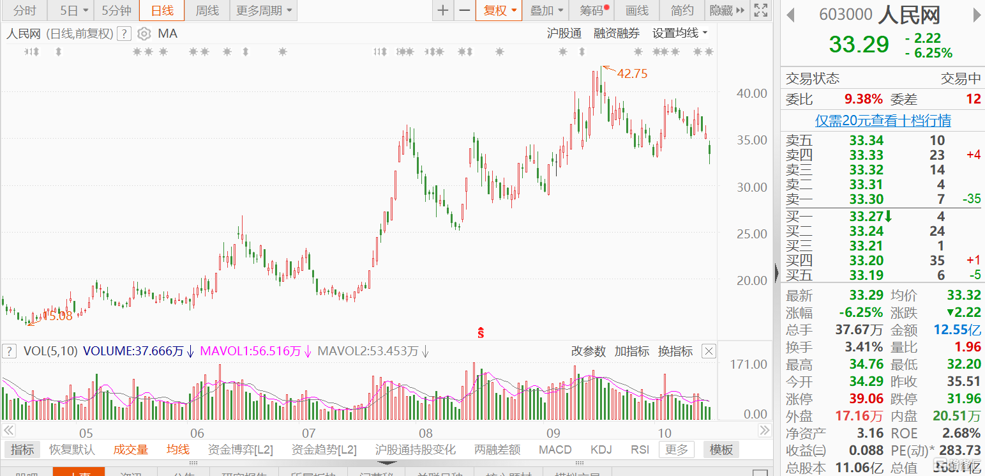
Task: Go to next stock with right arrow
Action: coord(976,15)
